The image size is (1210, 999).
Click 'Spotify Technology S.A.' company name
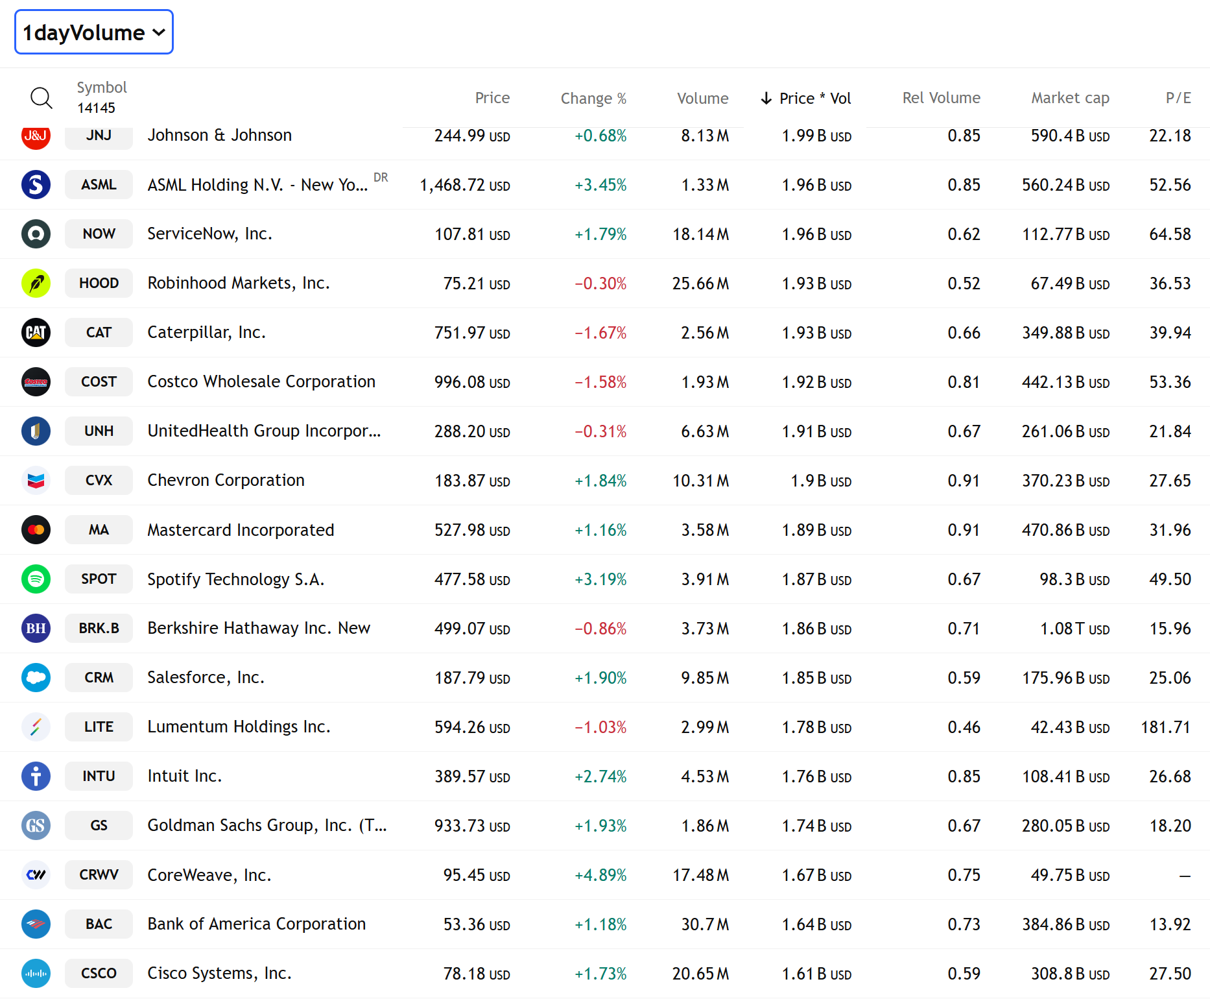tap(235, 579)
